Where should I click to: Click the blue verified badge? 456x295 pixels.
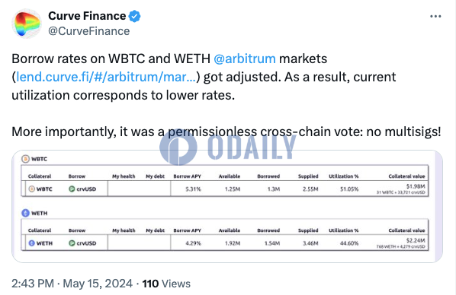point(134,16)
